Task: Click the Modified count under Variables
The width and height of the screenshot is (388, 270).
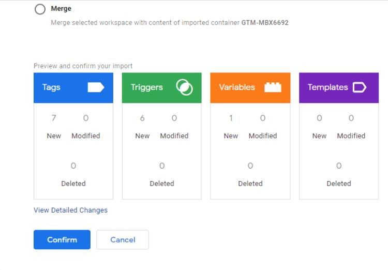Action: click(263, 118)
